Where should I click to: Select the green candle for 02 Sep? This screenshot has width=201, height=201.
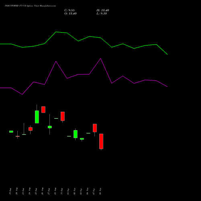click(x=76, y=134)
